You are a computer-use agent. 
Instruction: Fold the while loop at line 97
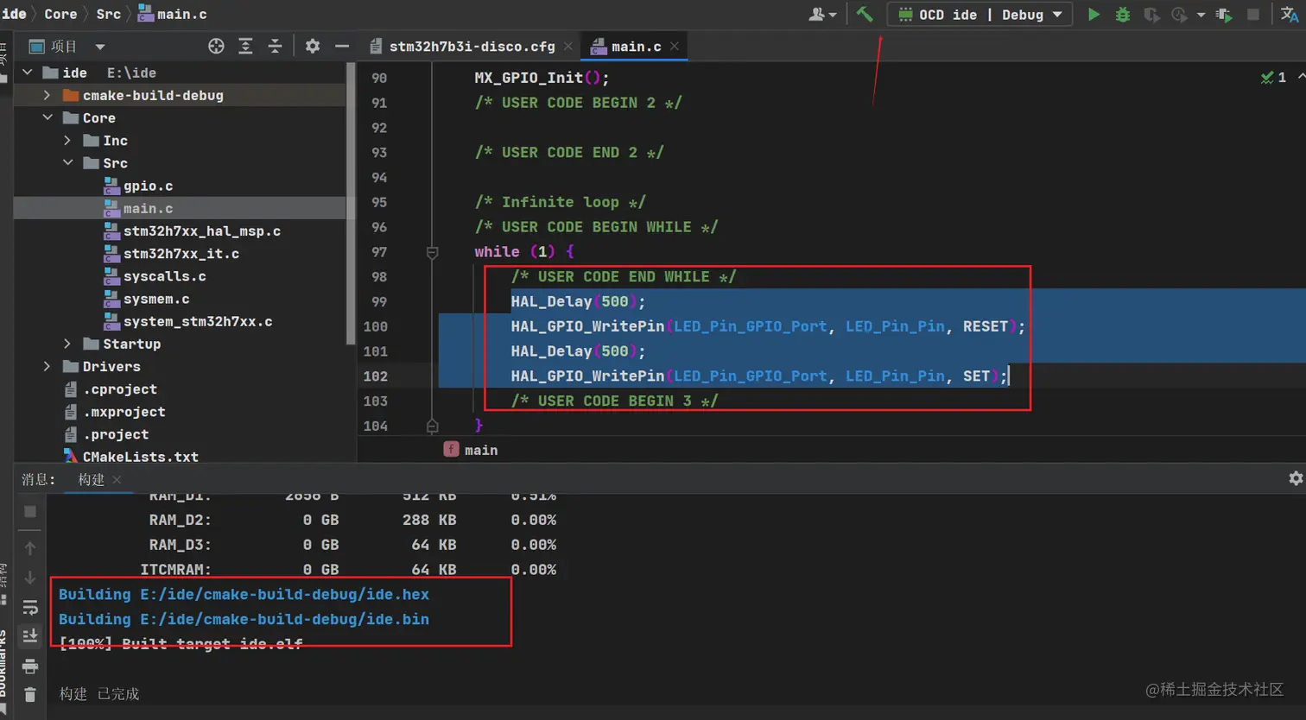[x=432, y=252]
